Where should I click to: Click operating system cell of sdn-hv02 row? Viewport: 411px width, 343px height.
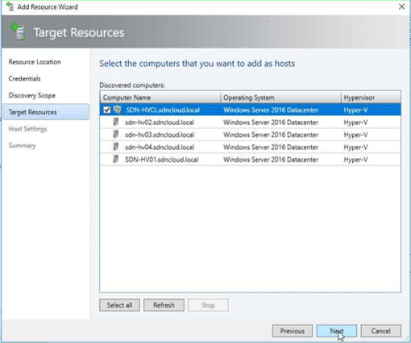click(x=271, y=122)
